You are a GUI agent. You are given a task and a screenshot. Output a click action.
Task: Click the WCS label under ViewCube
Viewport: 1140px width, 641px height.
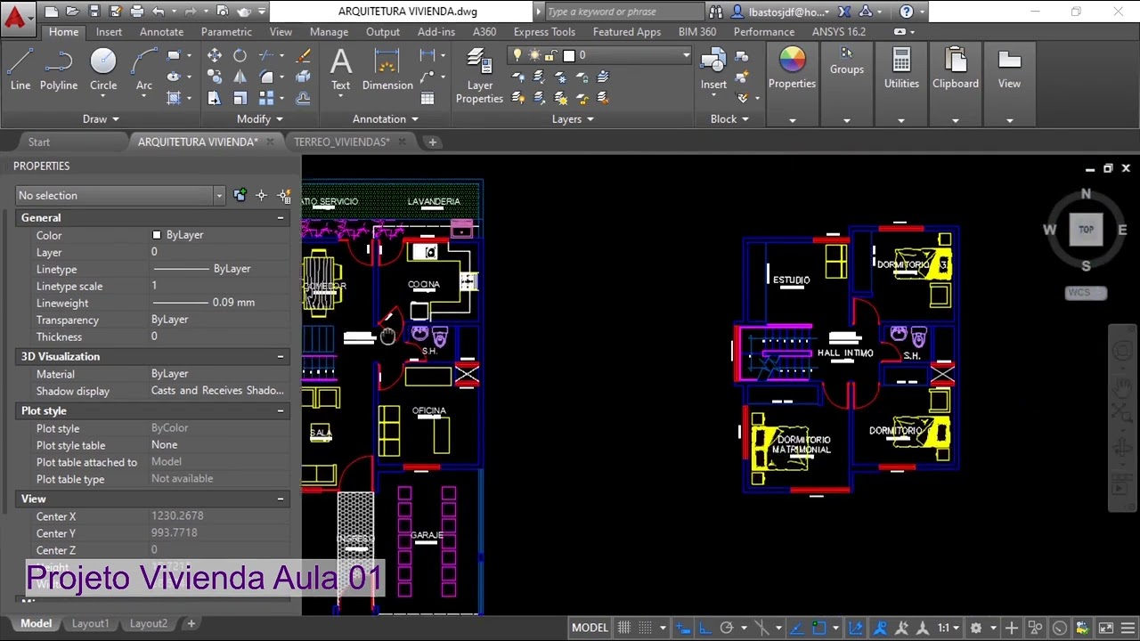pos(1086,293)
